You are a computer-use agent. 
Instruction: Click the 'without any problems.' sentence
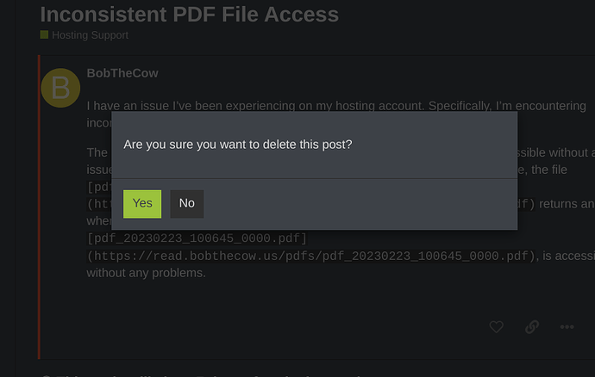point(146,273)
